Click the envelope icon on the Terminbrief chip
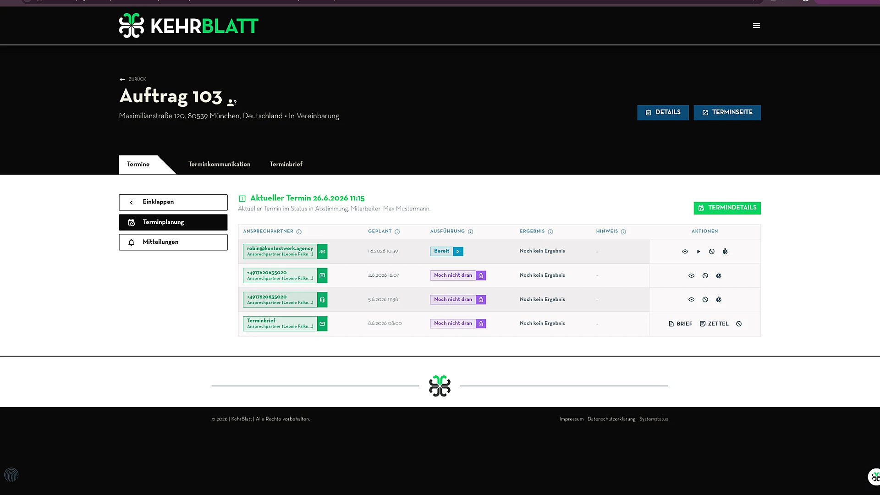Screen dimensions: 880x495 [x=322, y=324]
